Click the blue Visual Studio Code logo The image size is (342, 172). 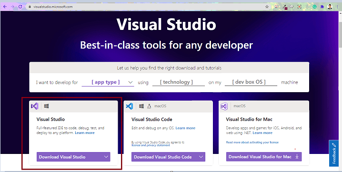130,106
